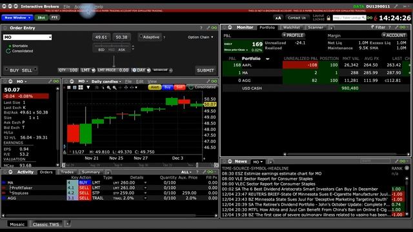Click the Help / Ticker Lookup field

349,17
